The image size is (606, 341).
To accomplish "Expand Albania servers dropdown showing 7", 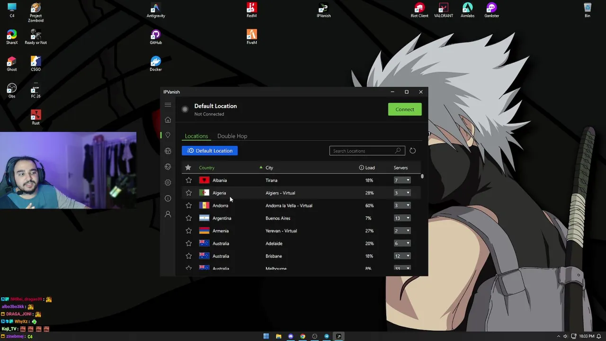I will tap(402, 180).
